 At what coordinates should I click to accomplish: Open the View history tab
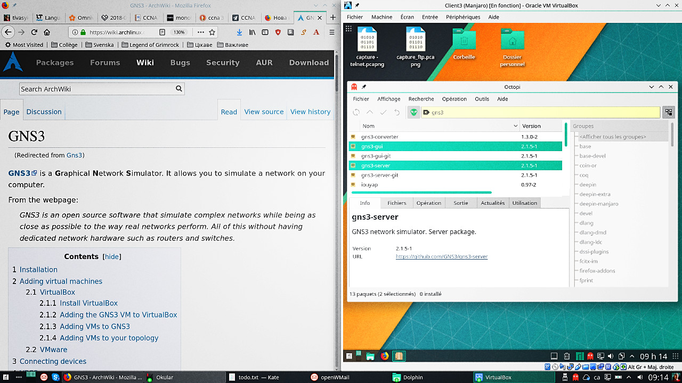[x=311, y=112]
